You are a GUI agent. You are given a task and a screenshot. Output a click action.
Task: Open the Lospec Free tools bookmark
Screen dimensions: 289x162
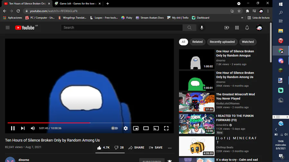tap(104, 18)
